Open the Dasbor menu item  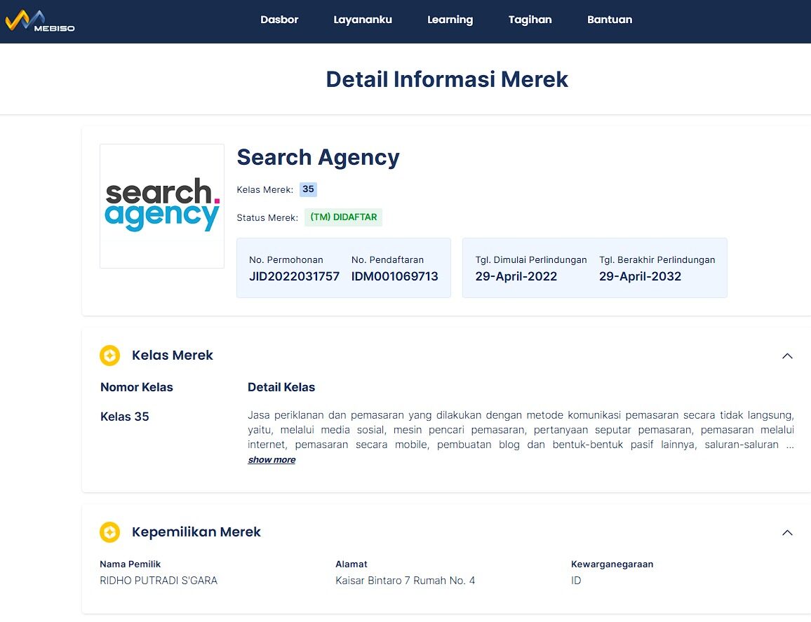279,20
